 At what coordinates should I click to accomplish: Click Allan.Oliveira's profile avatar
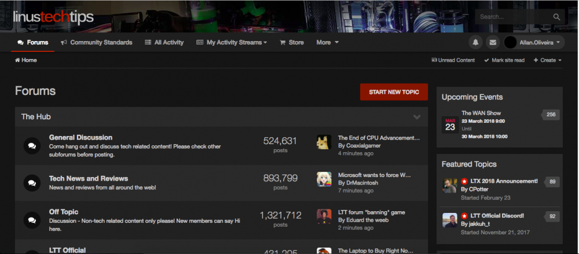point(510,42)
